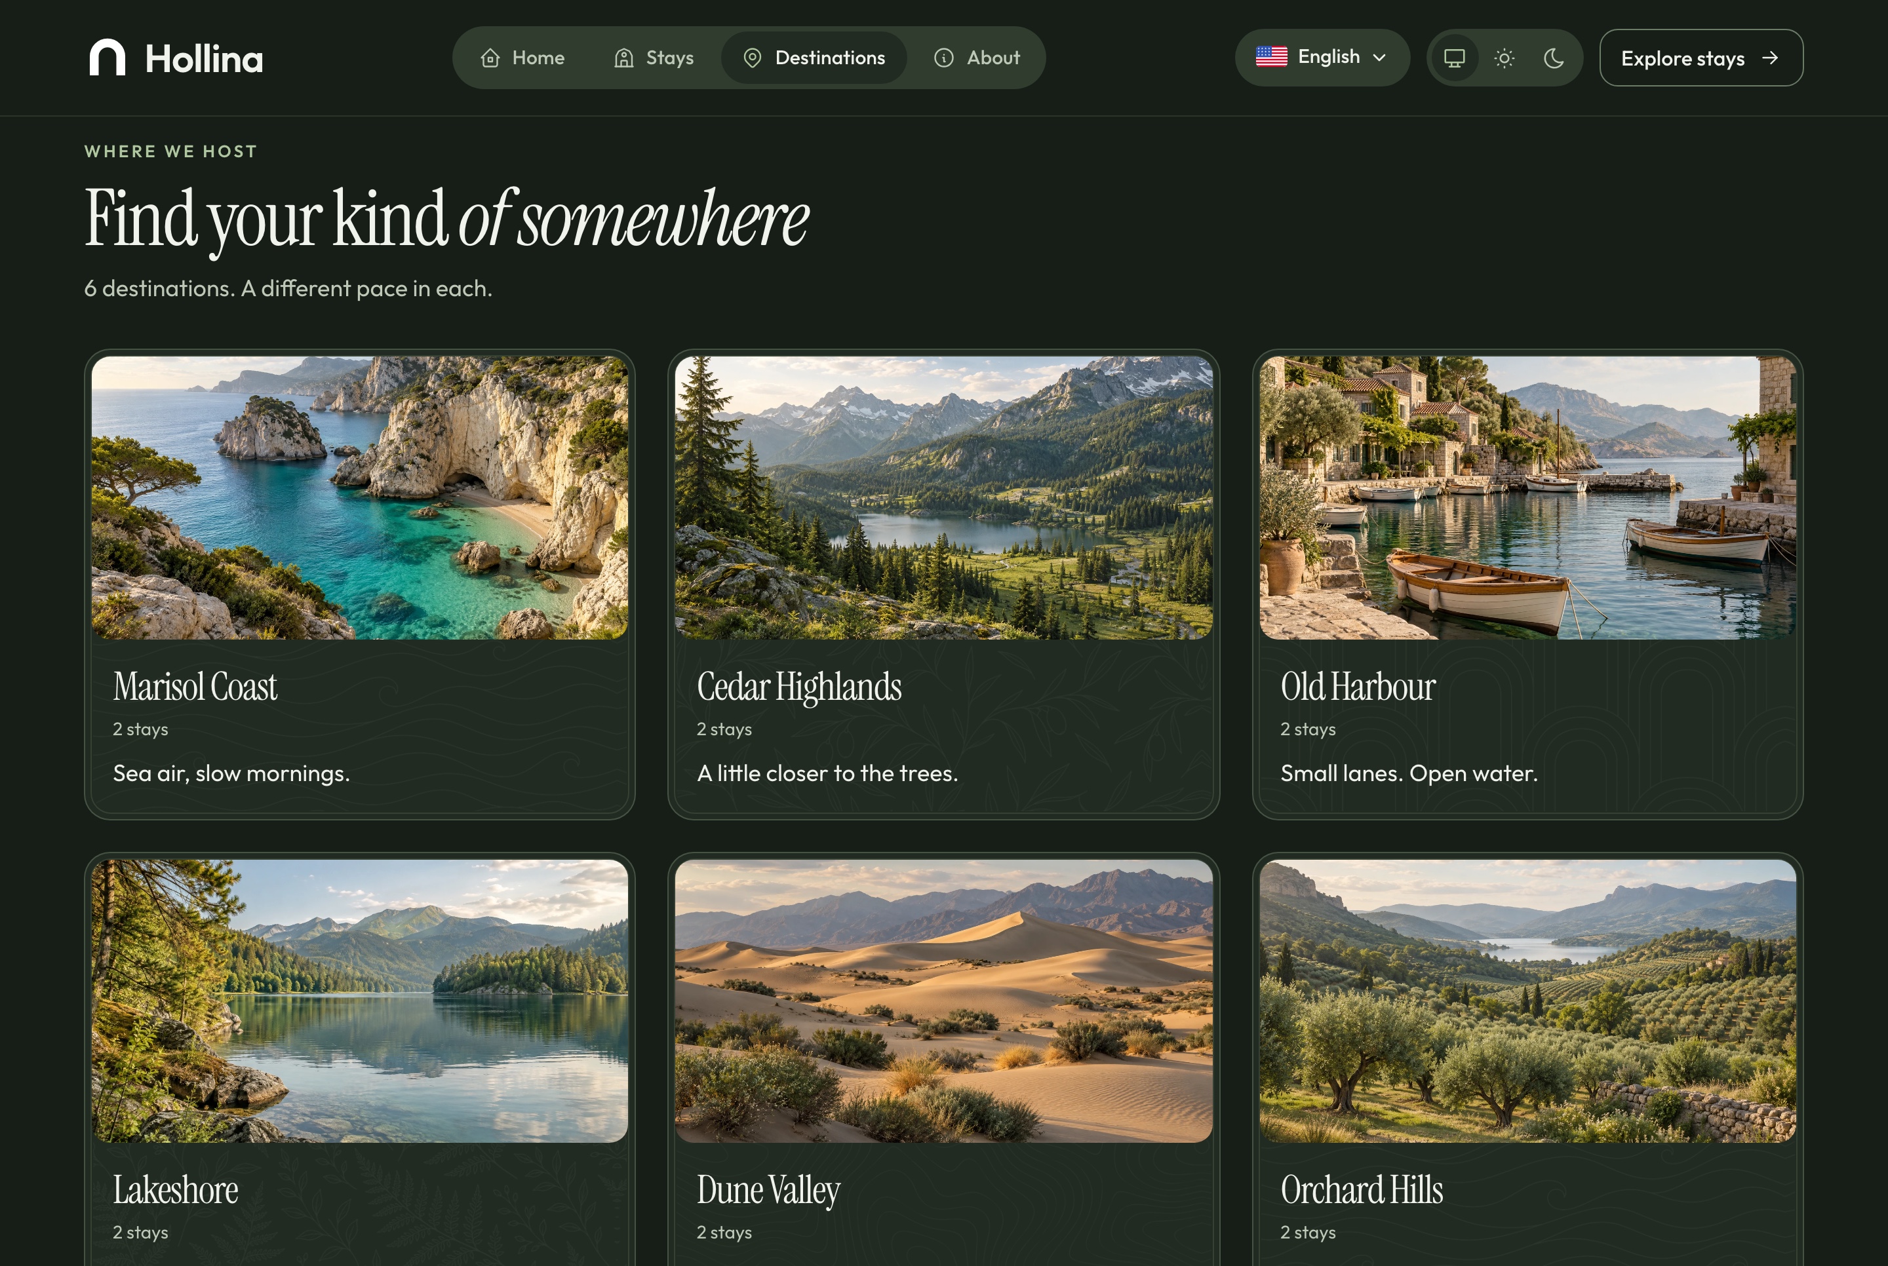
Task: Click the Hollina arch logo icon
Action: (107, 57)
